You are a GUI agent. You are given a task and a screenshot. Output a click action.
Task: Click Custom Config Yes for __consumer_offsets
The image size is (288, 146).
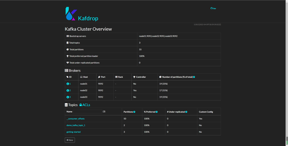pos(201,119)
